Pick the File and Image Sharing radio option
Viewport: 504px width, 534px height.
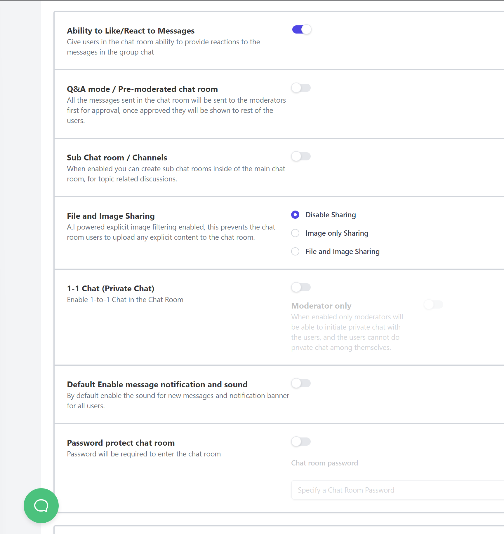pyautogui.click(x=295, y=251)
